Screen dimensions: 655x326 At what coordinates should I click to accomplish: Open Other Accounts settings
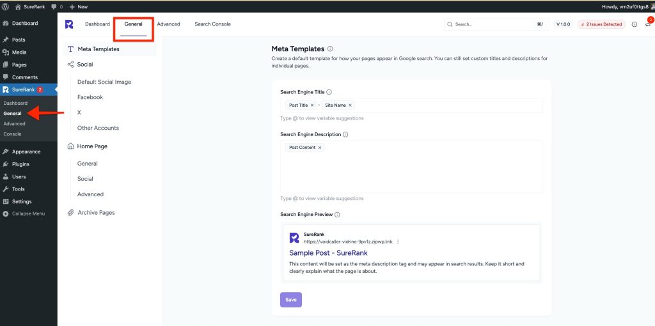(98, 128)
